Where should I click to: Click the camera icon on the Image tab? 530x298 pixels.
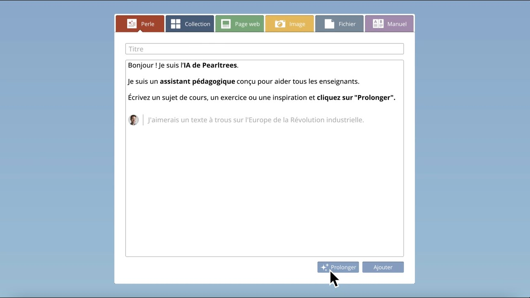(x=280, y=24)
